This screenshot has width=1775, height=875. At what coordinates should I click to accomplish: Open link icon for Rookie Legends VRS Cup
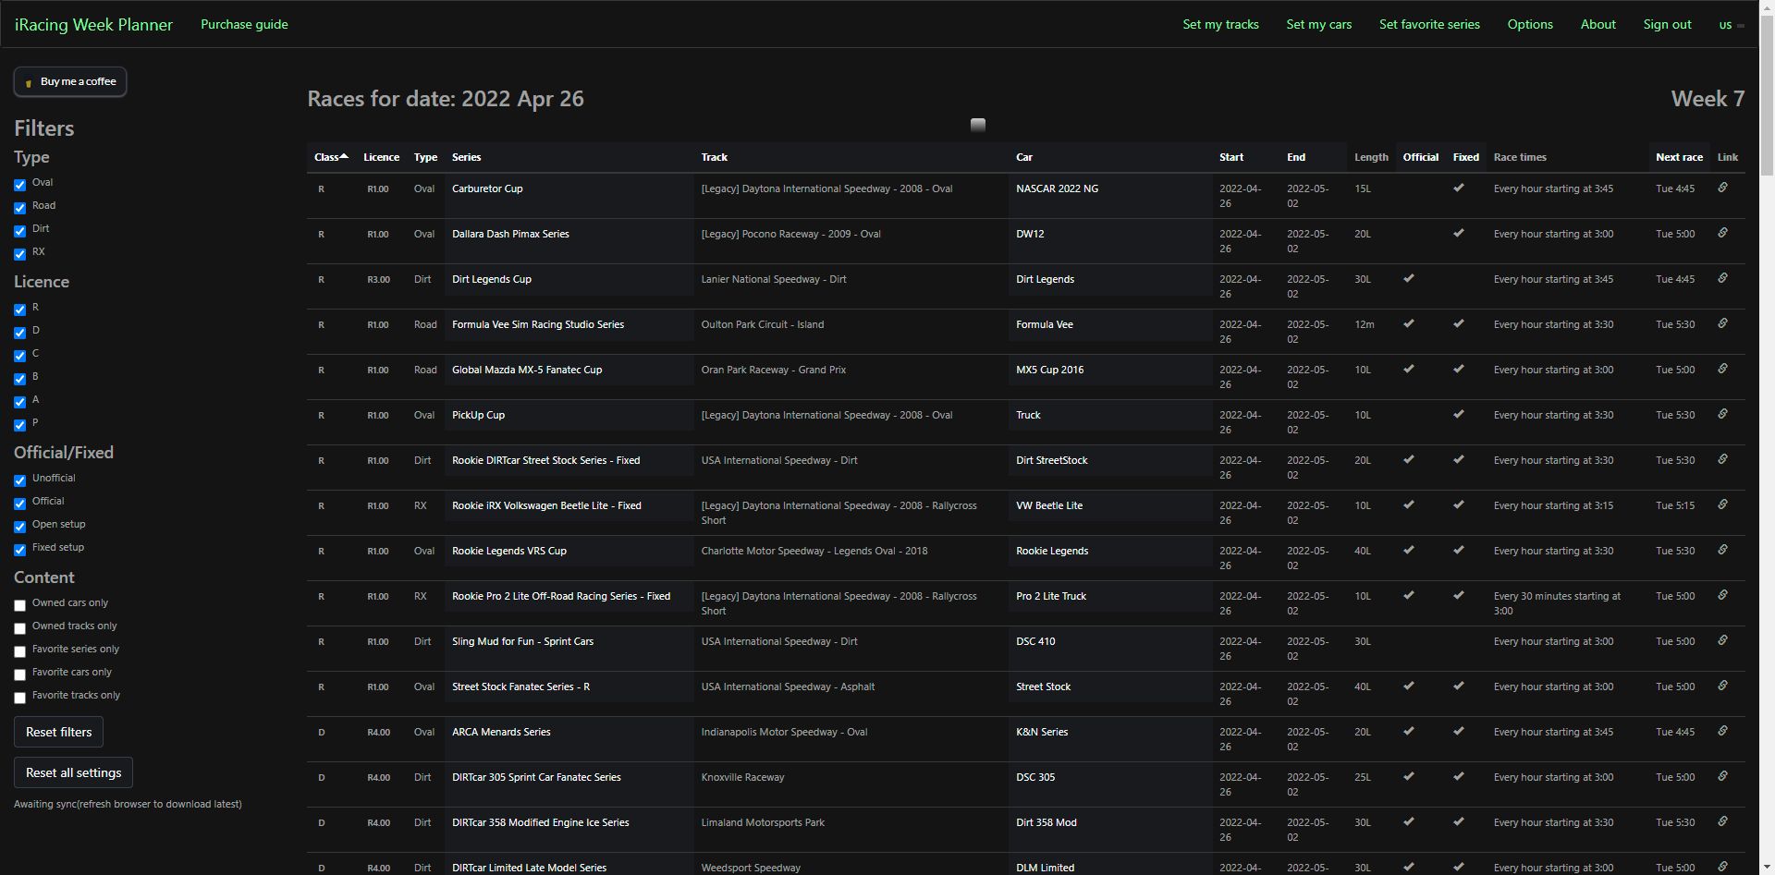pos(1722,550)
